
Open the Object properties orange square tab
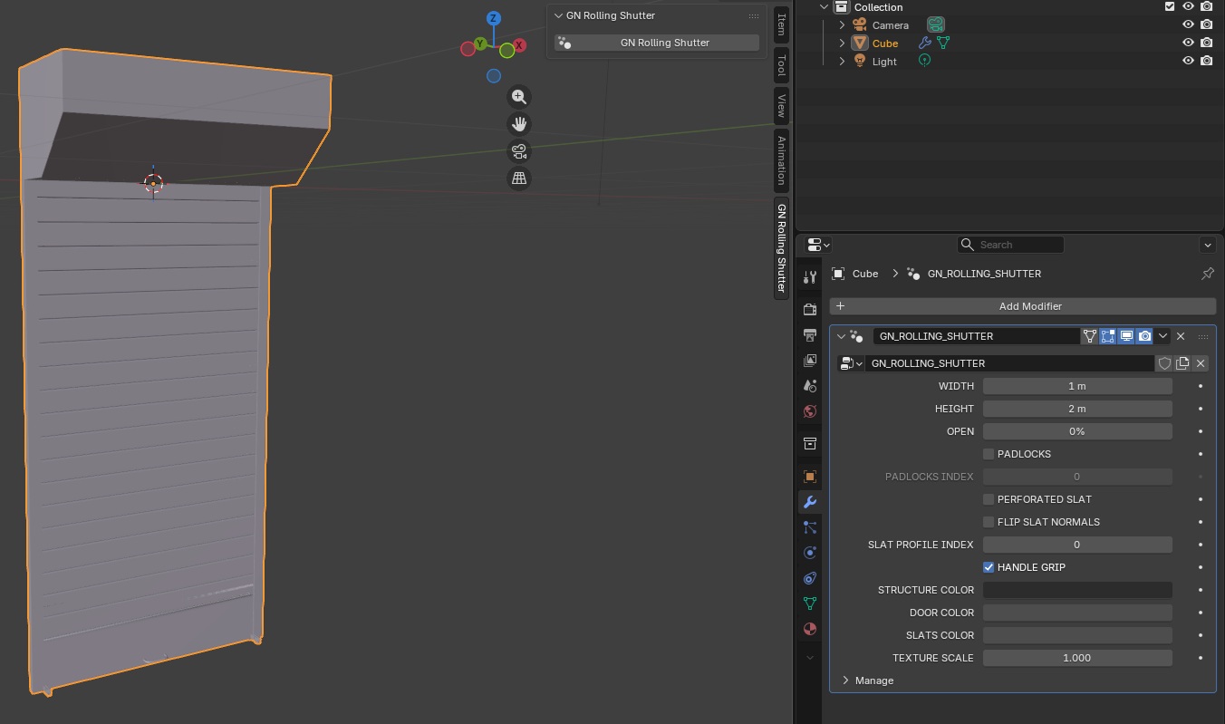click(810, 477)
